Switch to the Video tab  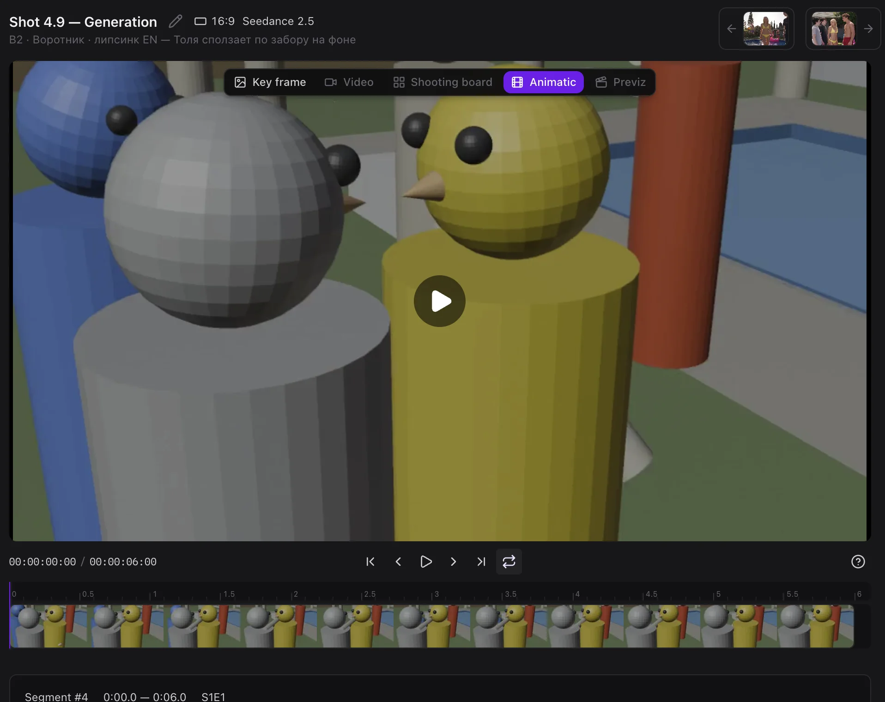(x=349, y=82)
